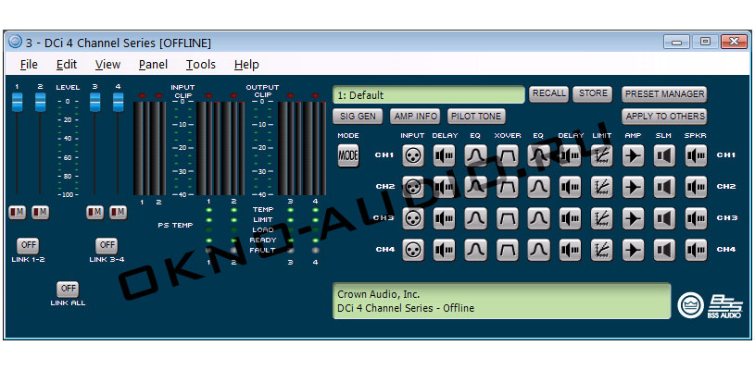
Task: Open CH1 crossover (XOVER) block
Action: pos(508,155)
